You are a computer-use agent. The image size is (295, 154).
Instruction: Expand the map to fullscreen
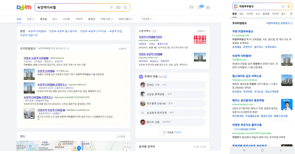(x=126, y=144)
